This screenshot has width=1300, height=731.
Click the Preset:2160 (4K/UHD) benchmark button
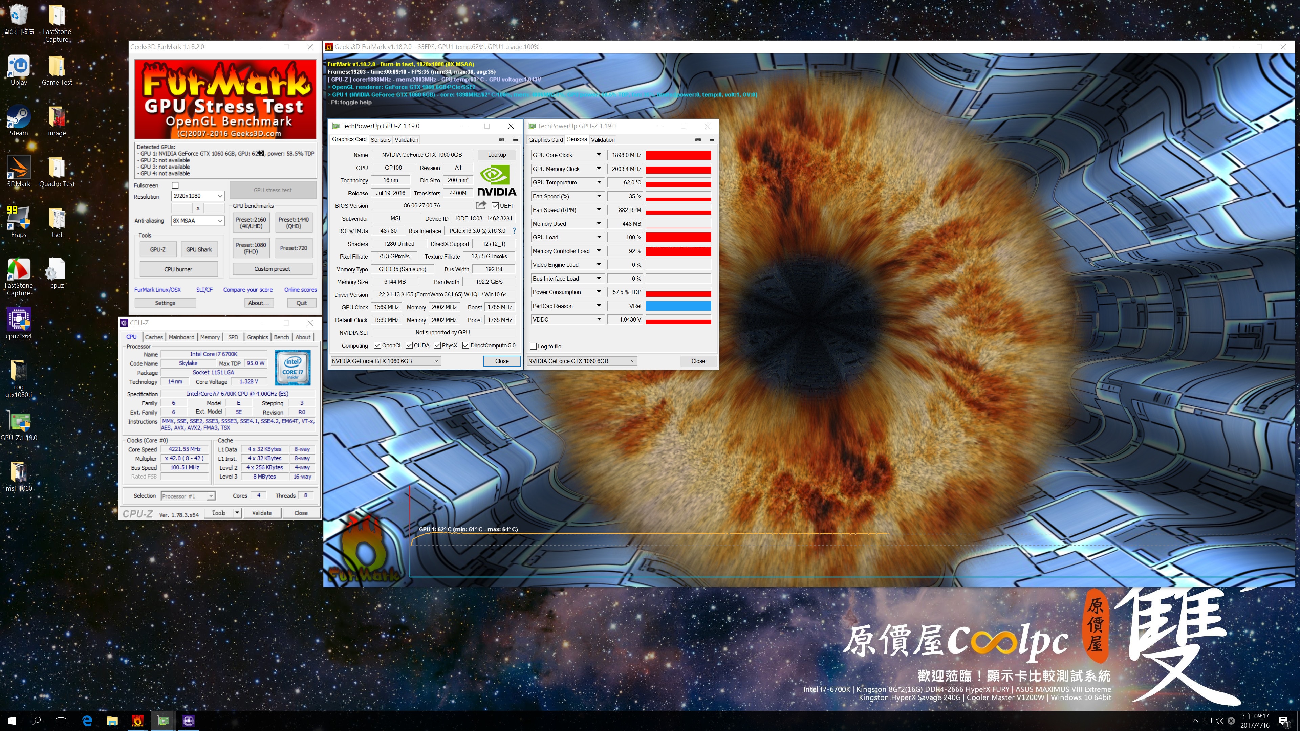(251, 222)
